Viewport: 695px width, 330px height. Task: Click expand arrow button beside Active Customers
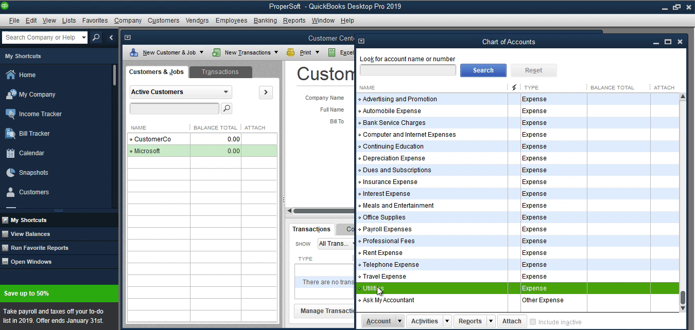pyautogui.click(x=266, y=92)
